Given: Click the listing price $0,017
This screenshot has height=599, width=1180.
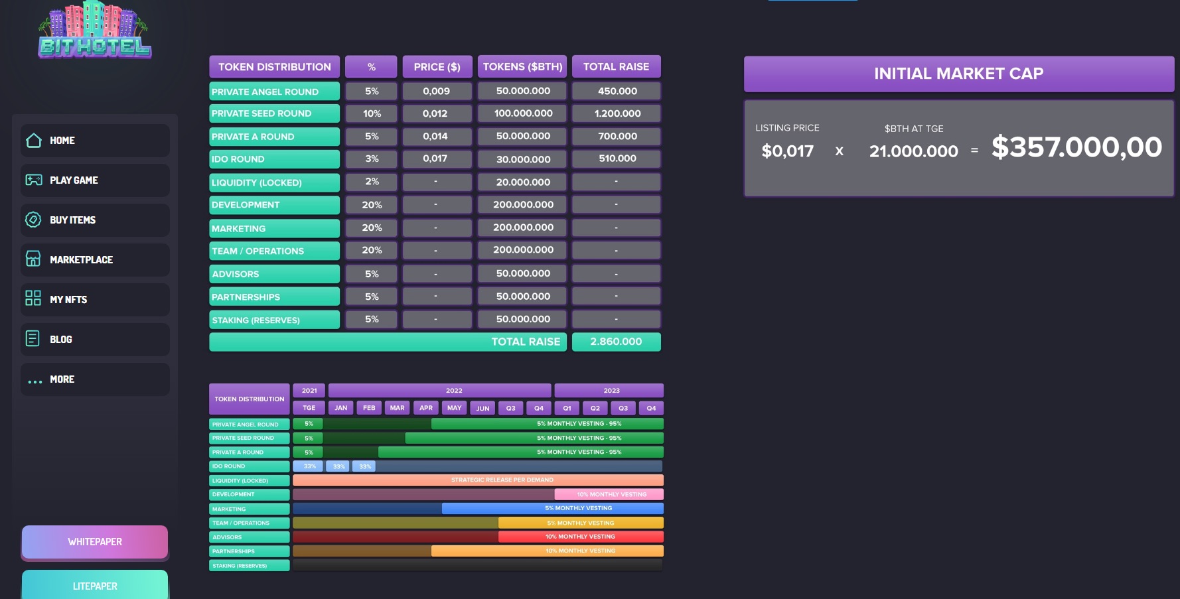Looking at the screenshot, I should tap(788, 151).
